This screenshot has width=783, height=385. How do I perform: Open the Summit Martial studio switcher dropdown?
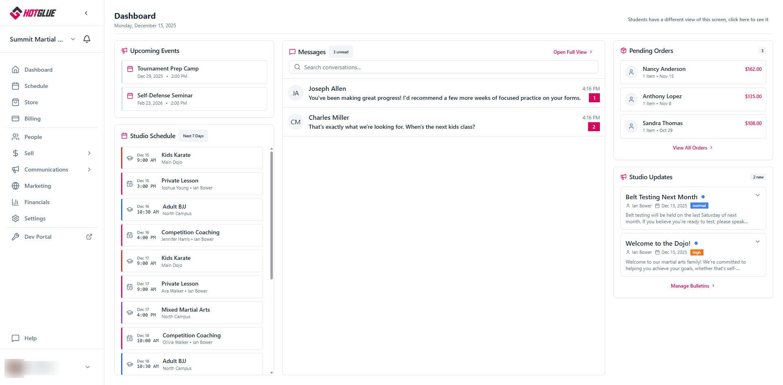pos(73,39)
